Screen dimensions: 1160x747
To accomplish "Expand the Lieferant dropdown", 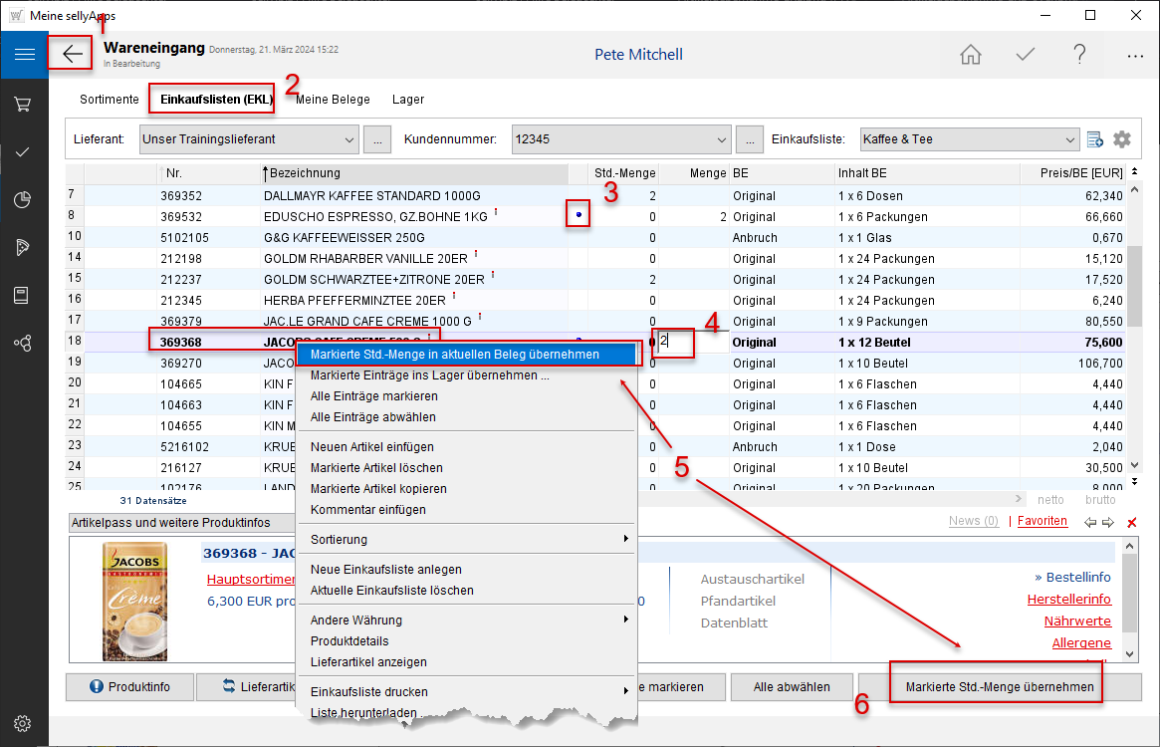I will click(x=348, y=139).
